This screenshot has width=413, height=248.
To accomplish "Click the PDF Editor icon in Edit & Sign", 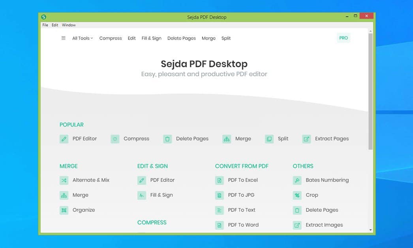I will (141, 180).
